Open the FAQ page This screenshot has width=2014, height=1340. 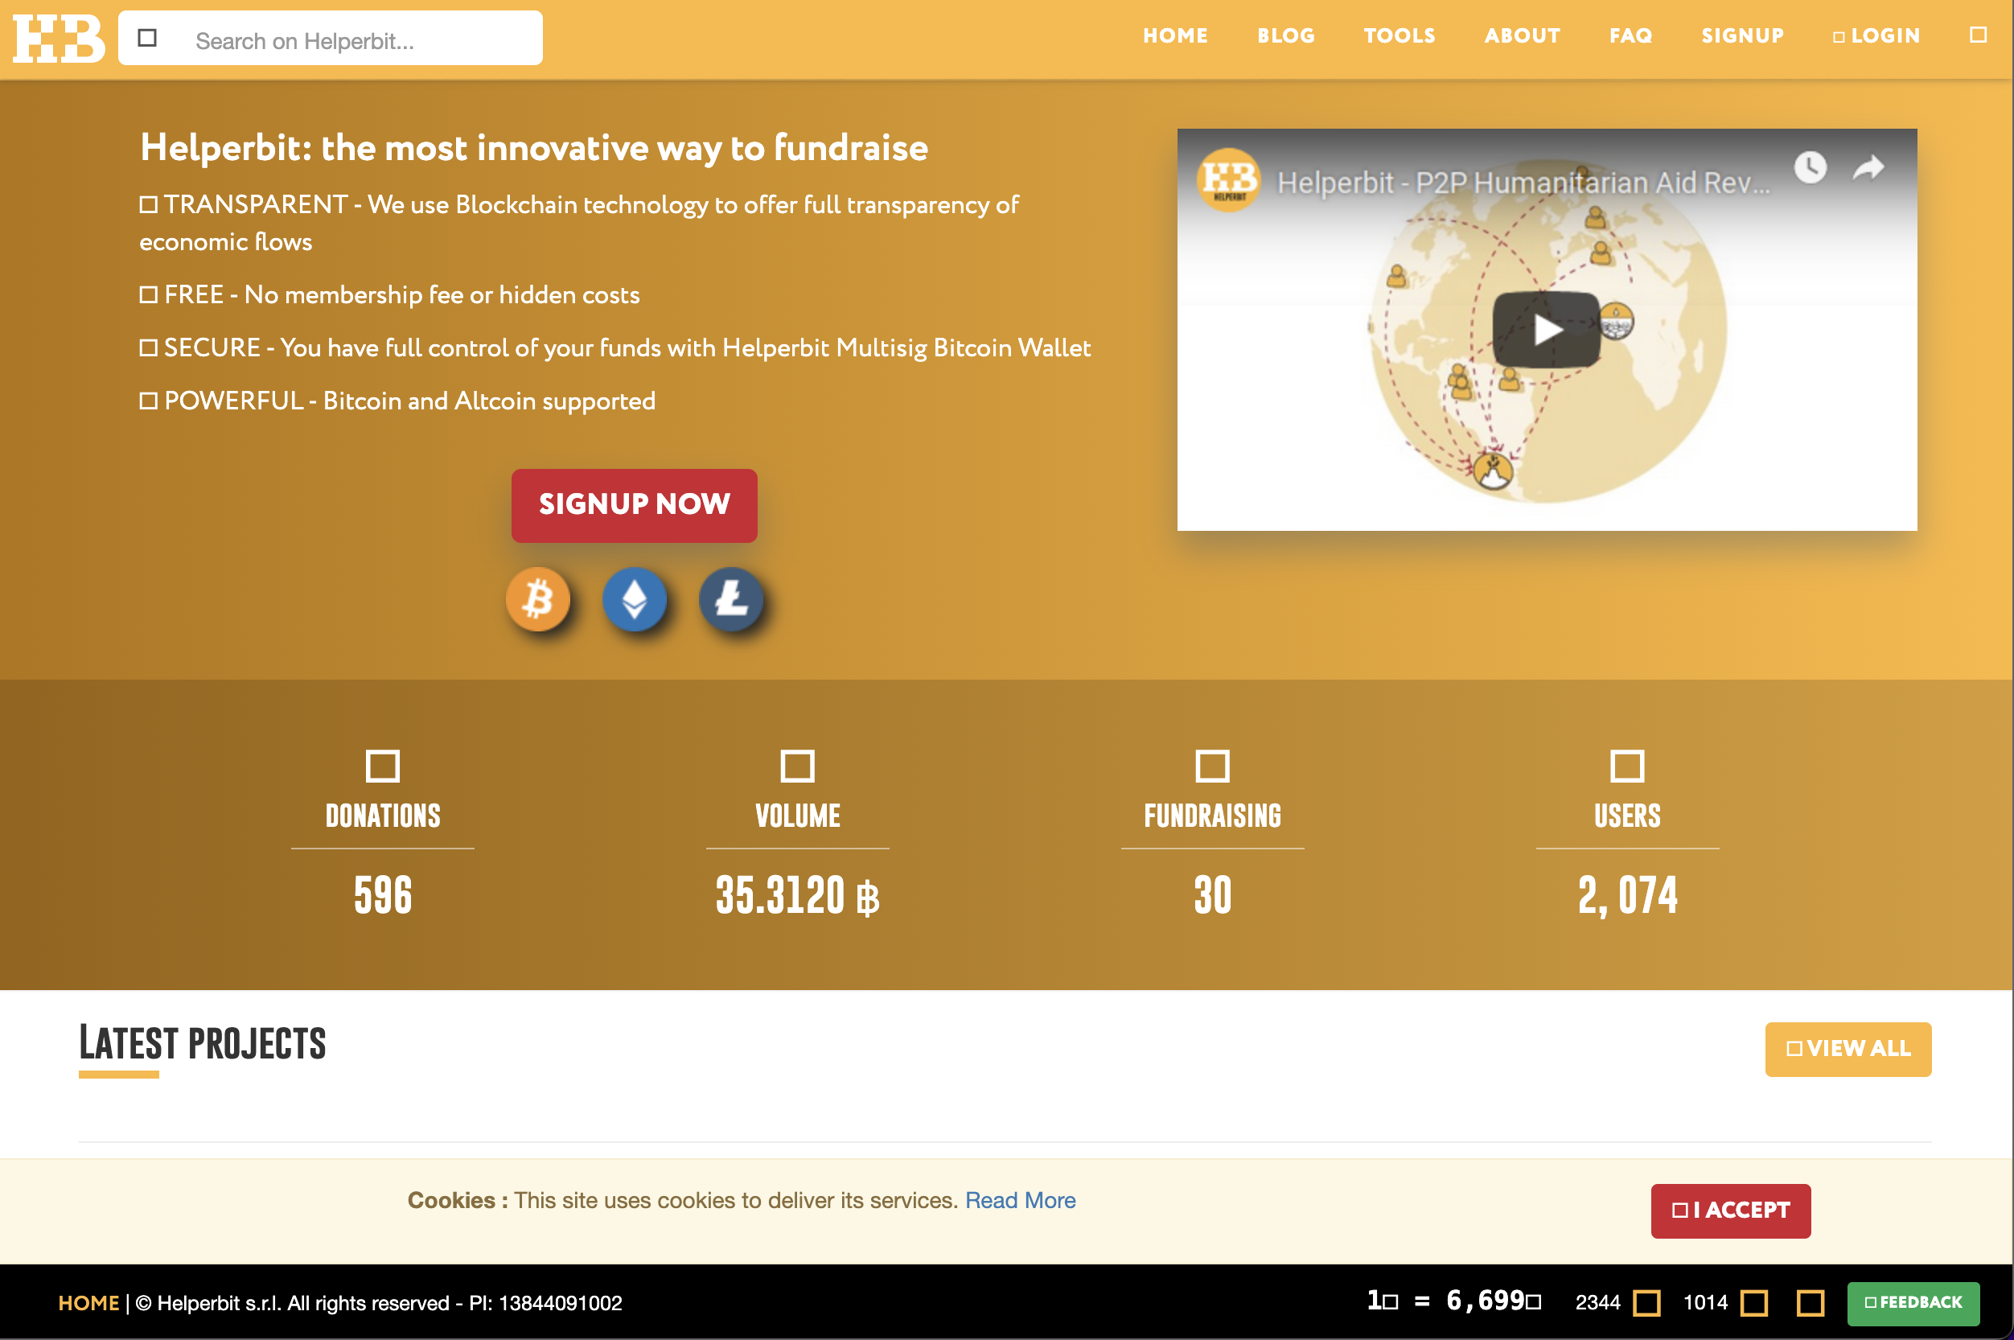tap(1630, 36)
